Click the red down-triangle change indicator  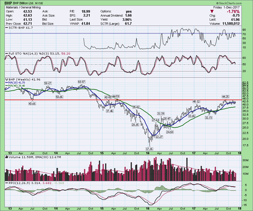coord(212,12)
